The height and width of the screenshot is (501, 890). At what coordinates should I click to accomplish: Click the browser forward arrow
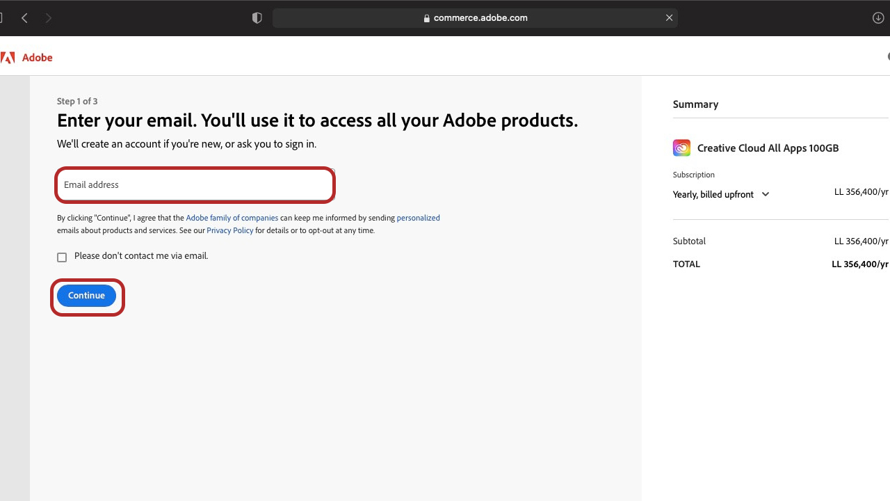(48, 18)
